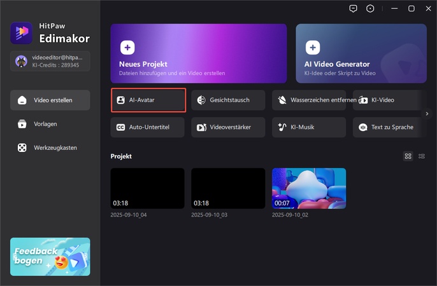
Task: Switch projects to grid view
Action: click(x=408, y=156)
